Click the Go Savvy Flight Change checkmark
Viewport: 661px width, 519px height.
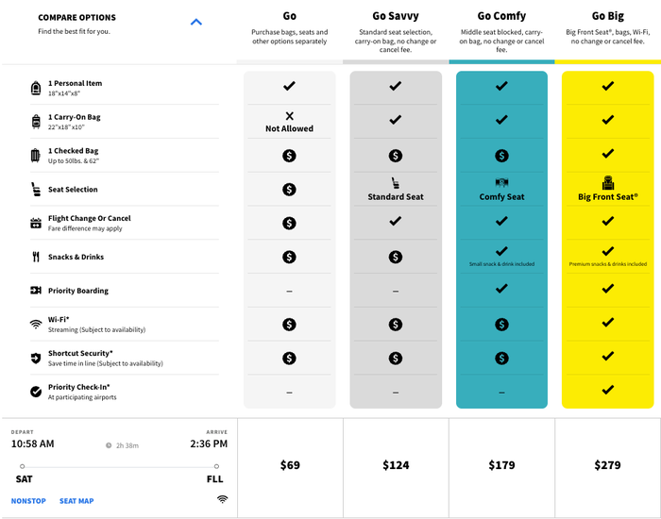[396, 221]
